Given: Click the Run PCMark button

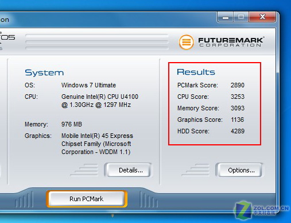Looking at the screenshot, I should [x=87, y=199].
